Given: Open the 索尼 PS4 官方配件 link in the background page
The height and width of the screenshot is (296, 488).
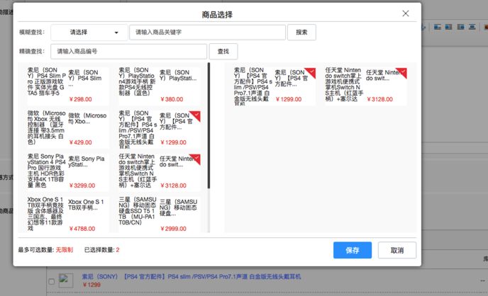Looking at the screenshot, I should pyautogui.click(x=192, y=276).
